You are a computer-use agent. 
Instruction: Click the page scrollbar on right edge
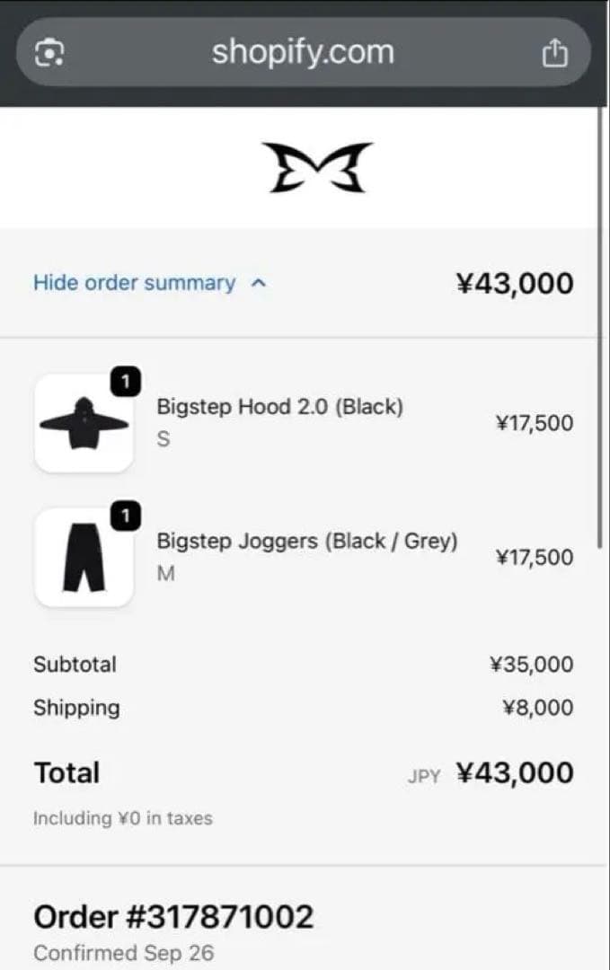coord(601,323)
